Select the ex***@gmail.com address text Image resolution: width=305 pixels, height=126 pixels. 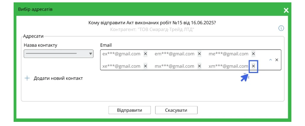[121, 54]
